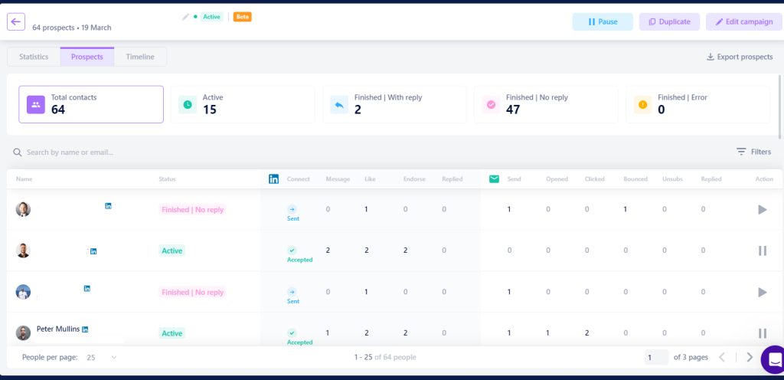
Task: Click Peter Mullins' avatar
Action: (23, 333)
